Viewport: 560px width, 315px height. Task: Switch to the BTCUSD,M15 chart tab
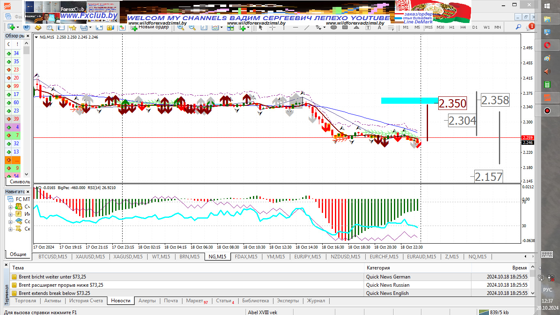(52, 257)
